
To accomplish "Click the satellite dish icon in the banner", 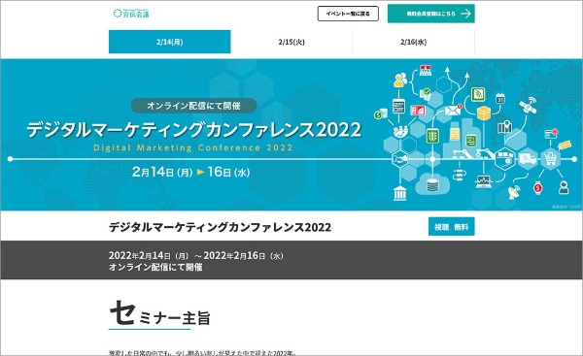I will click(x=514, y=192).
